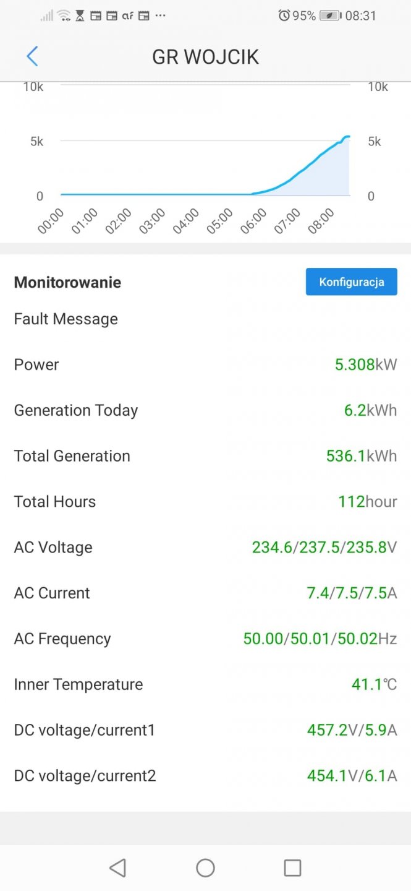Select the Power value 5.308kW
This screenshot has width=411, height=891.
pyautogui.click(x=365, y=364)
